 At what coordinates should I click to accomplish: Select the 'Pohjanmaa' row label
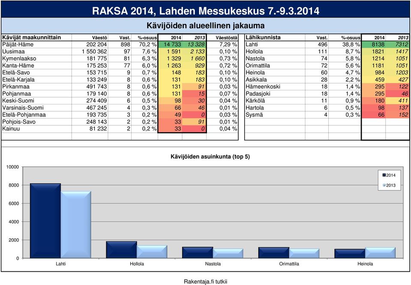[x=17, y=94]
